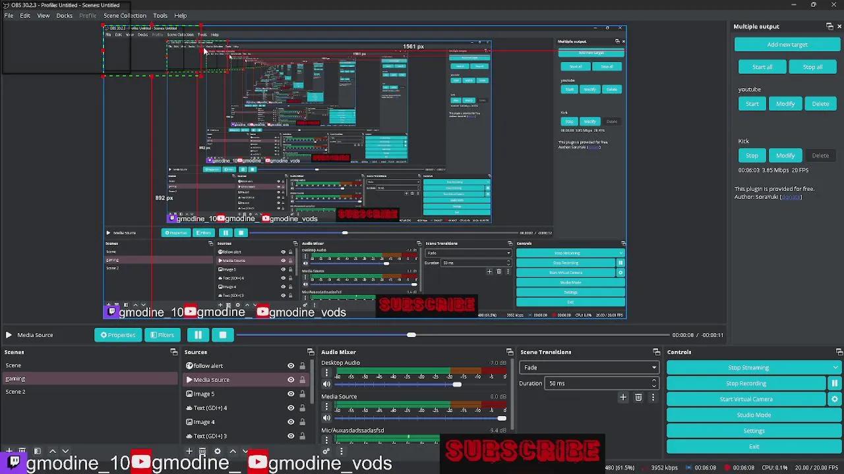Open transition properties three-dot menu
Screen dimensions: 844x474
[653, 398]
